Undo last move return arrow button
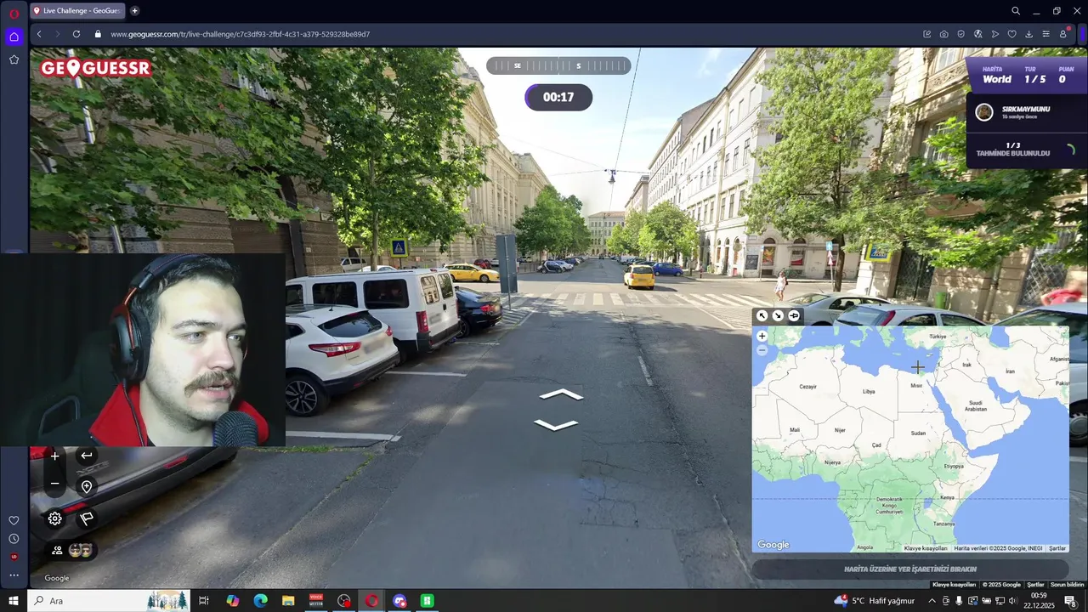This screenshot has width=1088, height=612. point(87,456)
